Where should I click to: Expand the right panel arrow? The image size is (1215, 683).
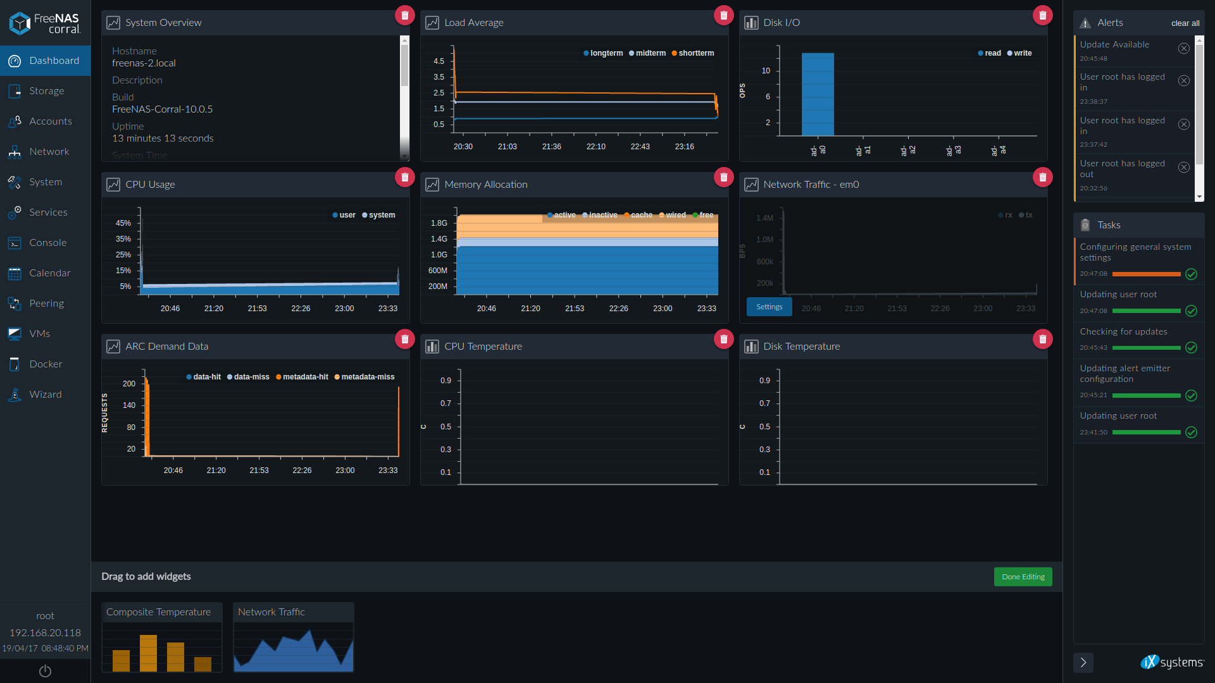point(1083,662)
